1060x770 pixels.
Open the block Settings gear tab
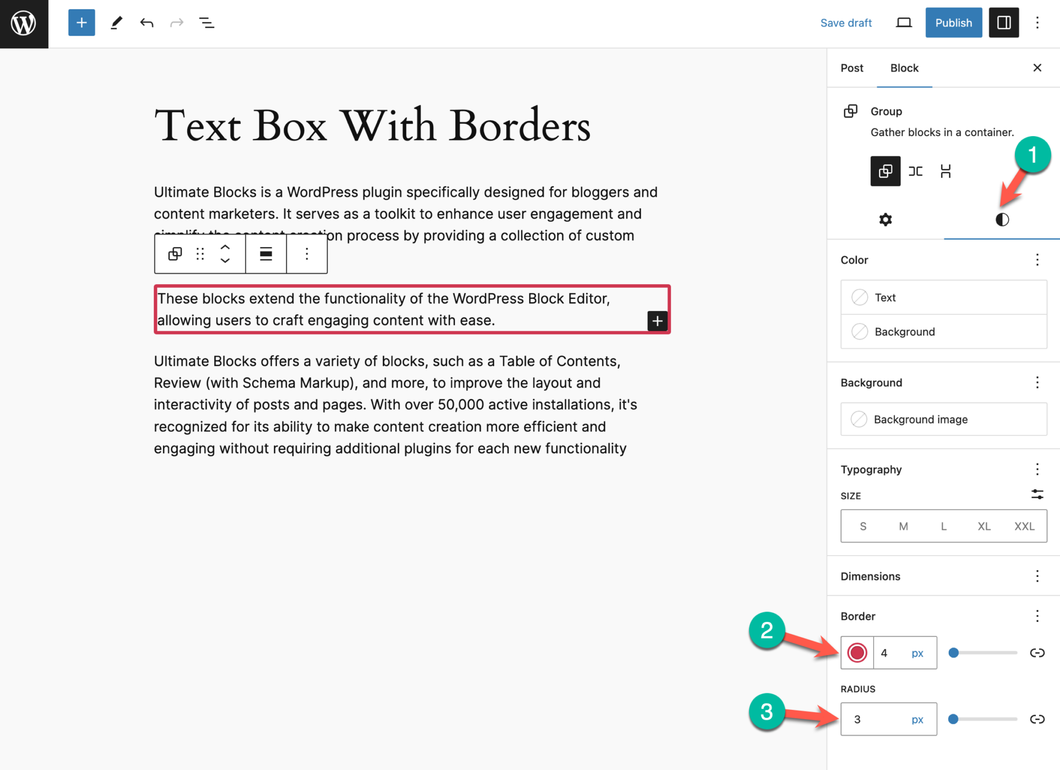[886, 219]
